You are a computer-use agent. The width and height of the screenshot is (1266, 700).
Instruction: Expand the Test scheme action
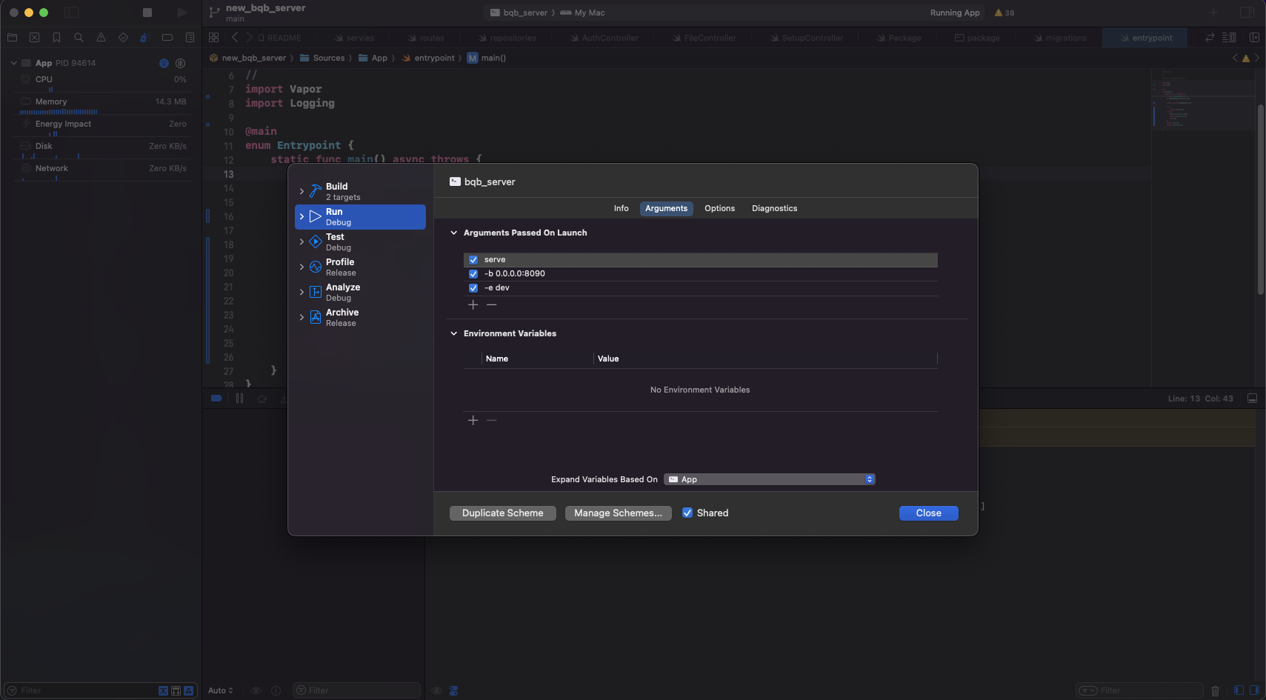coord(301,241)
